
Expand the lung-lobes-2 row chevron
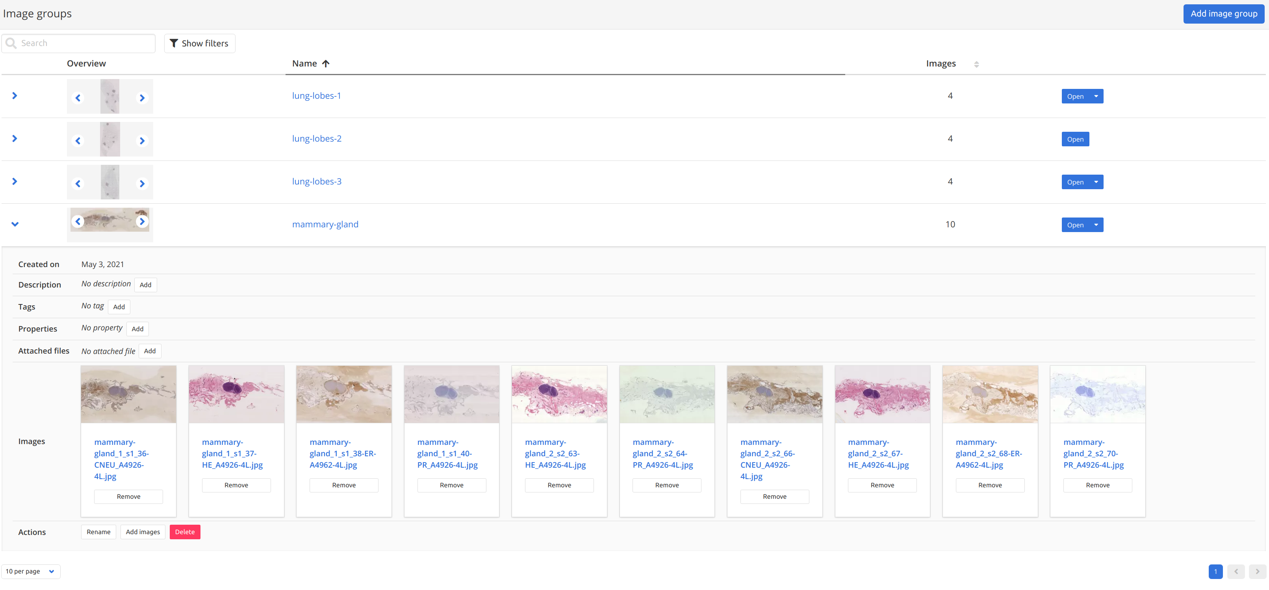pos(14,139)
